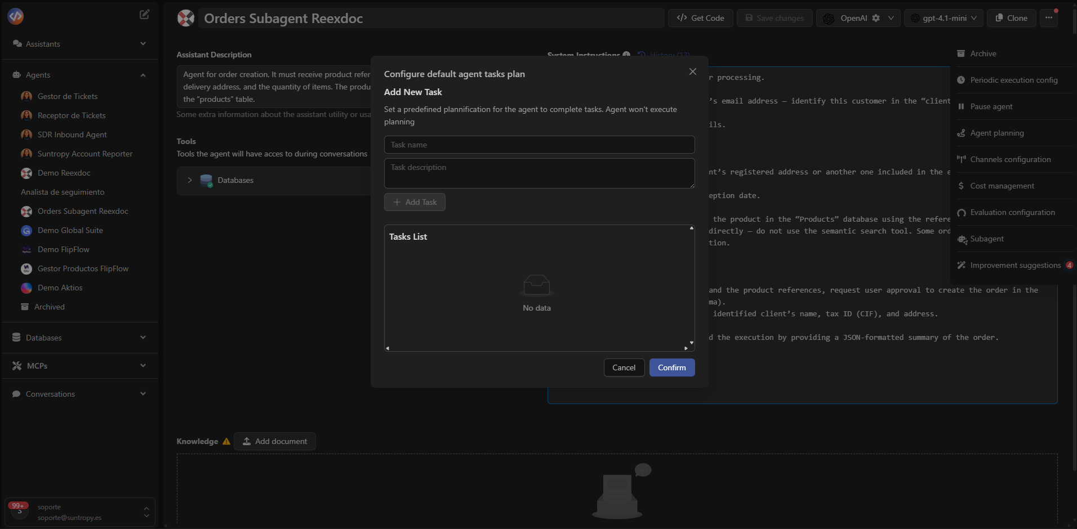This screenshot has height=529, width=1077.
Task: Click the Demo Aktios gradient icon
Action: (26, 288)
